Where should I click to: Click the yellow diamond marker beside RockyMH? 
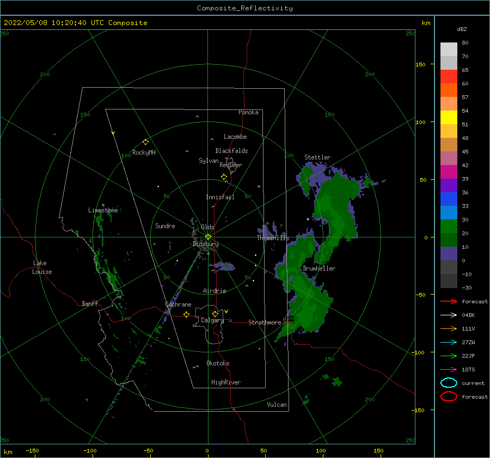tap(145, 142)
